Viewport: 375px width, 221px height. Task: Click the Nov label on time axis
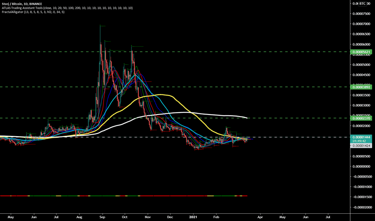(x=148, y=217)
